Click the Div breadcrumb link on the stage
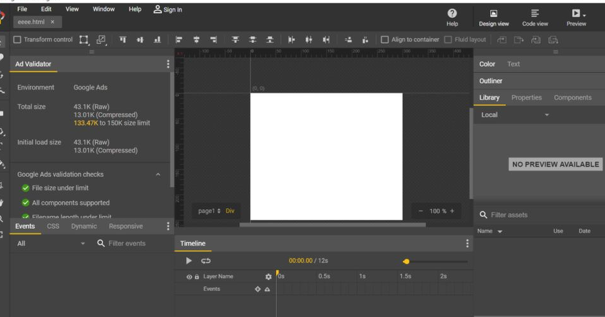This screenshot has height=317, width=605. click(230, 211)
